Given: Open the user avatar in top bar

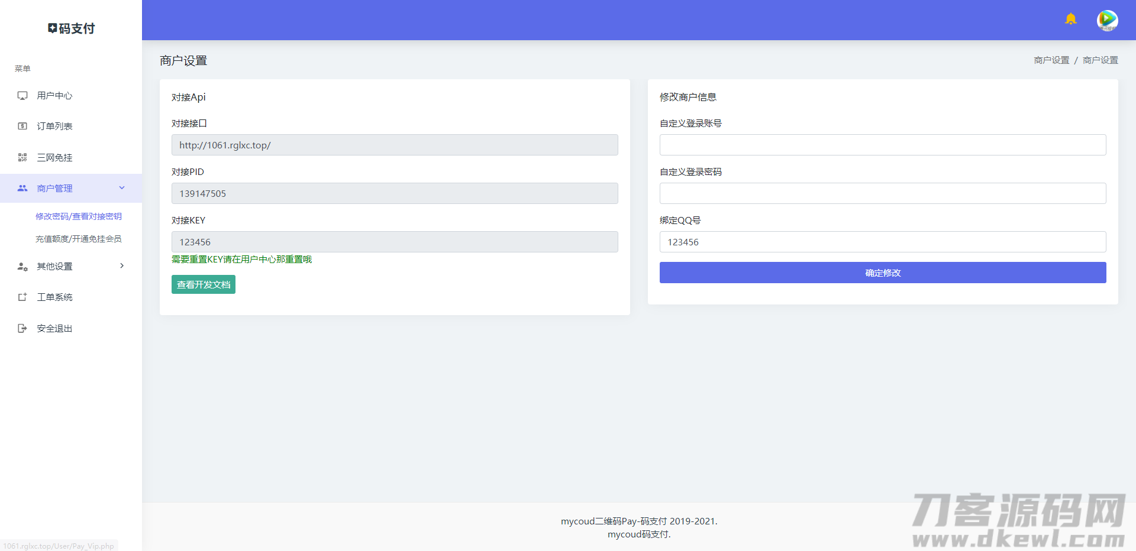Looking at the screenshot, I should pos(1107,20).
